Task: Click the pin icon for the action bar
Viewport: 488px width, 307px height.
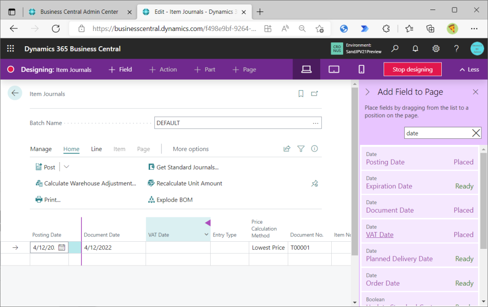Action: (315, 184)
